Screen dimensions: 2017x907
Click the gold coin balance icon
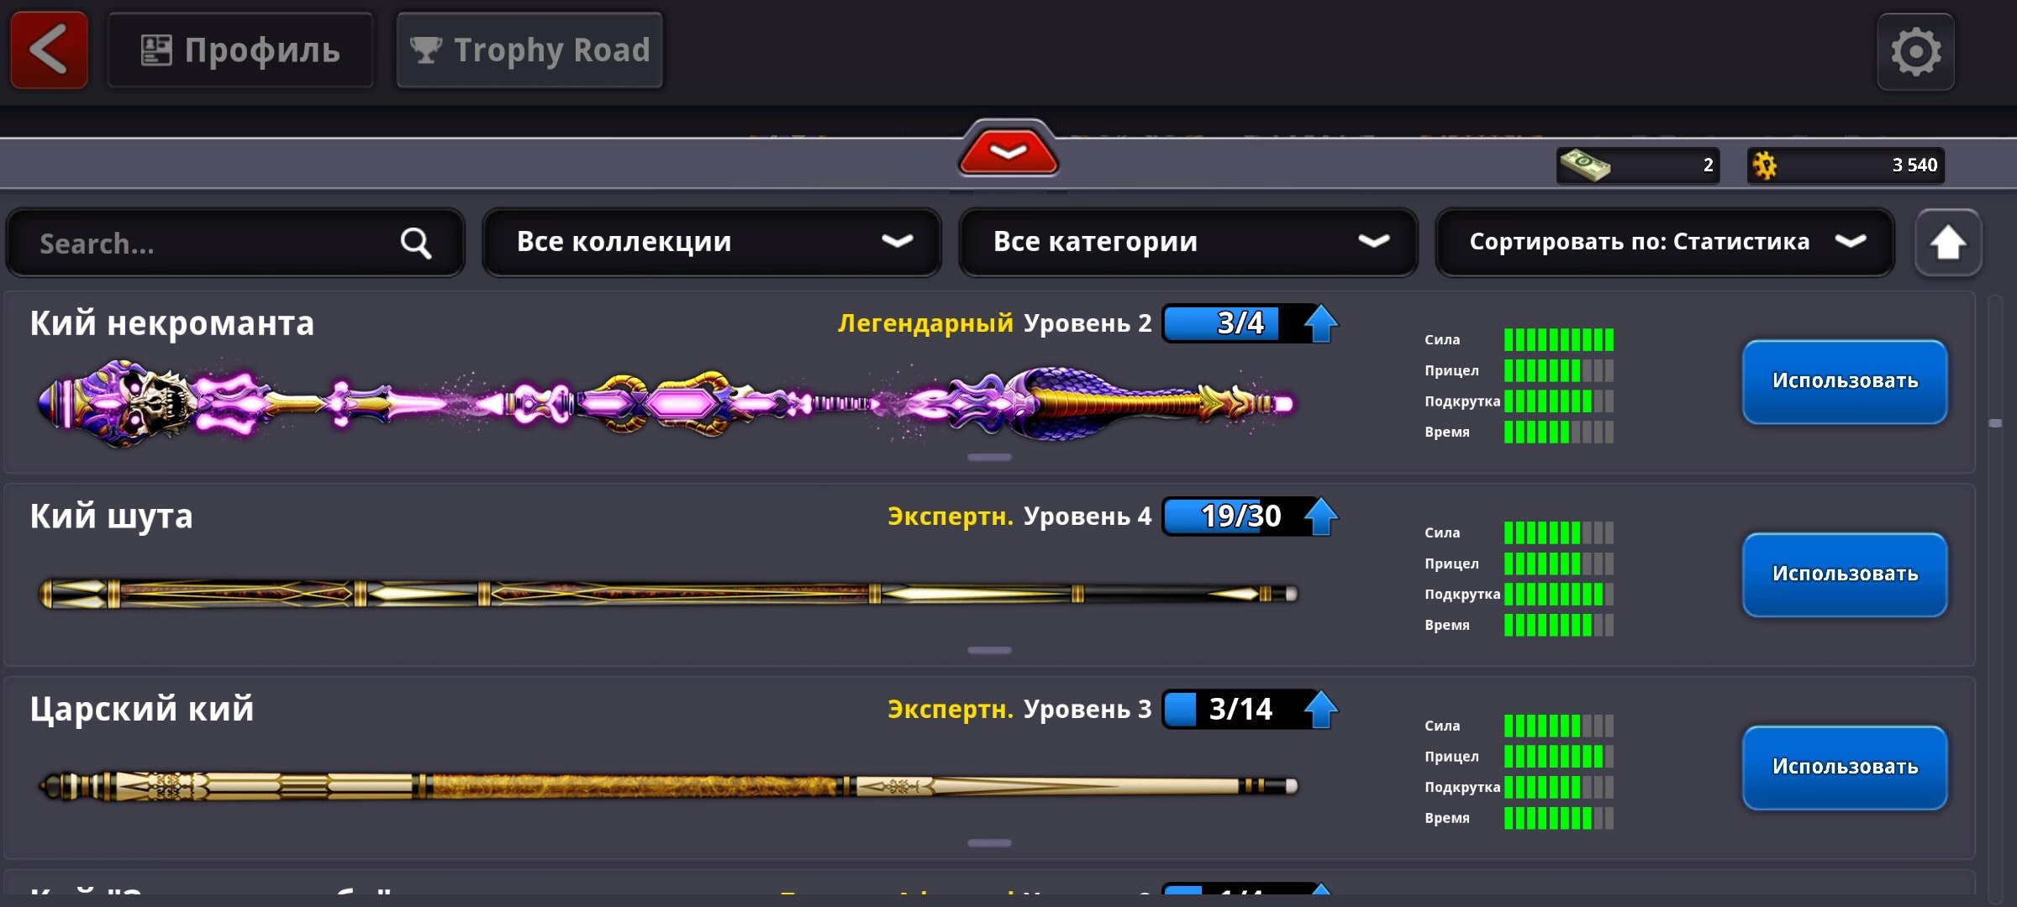coord(1765,165)
